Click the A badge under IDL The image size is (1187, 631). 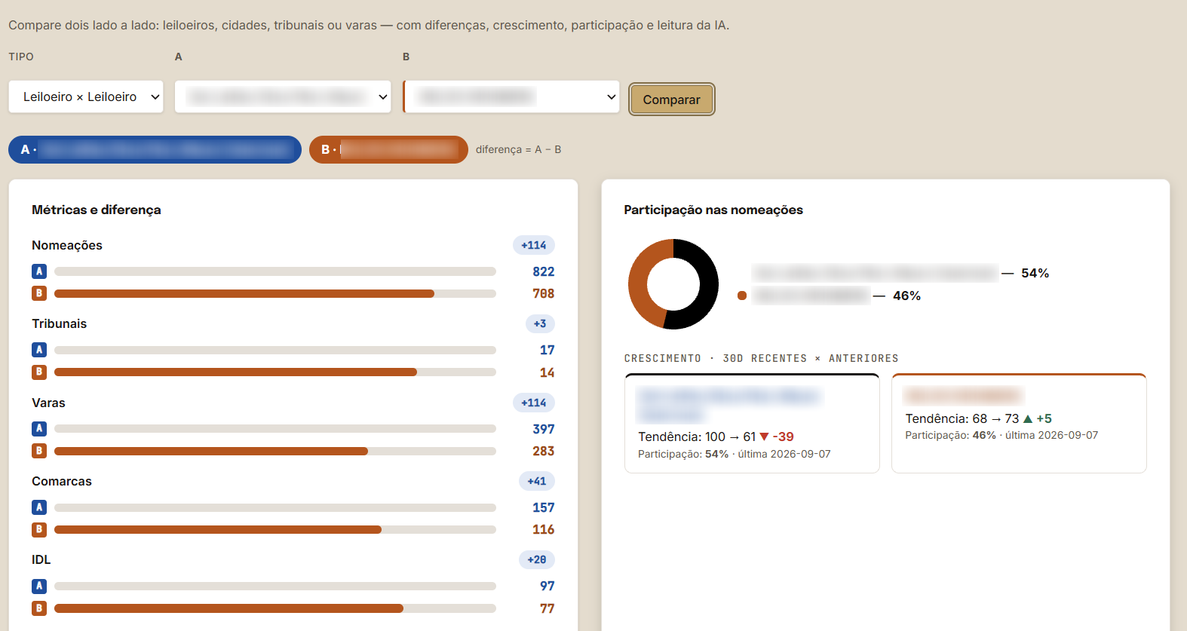coord(39,586)
